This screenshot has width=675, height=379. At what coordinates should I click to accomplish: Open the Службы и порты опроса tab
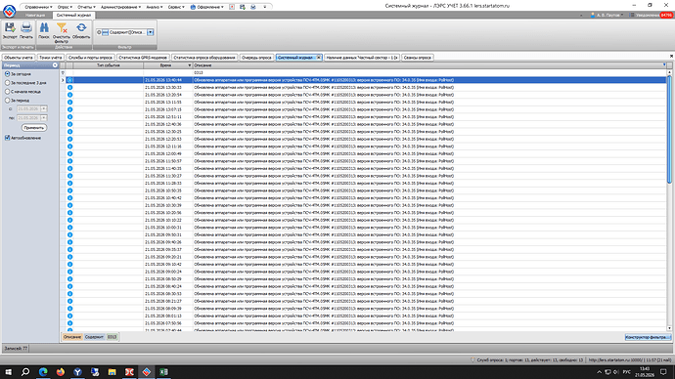click(90, 58)
